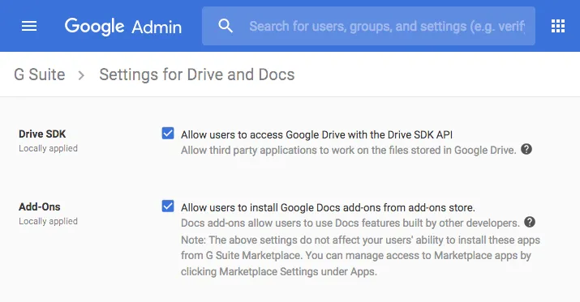
Task: Click the Marketplace note paragraph
Action: (x=360, y=256)
